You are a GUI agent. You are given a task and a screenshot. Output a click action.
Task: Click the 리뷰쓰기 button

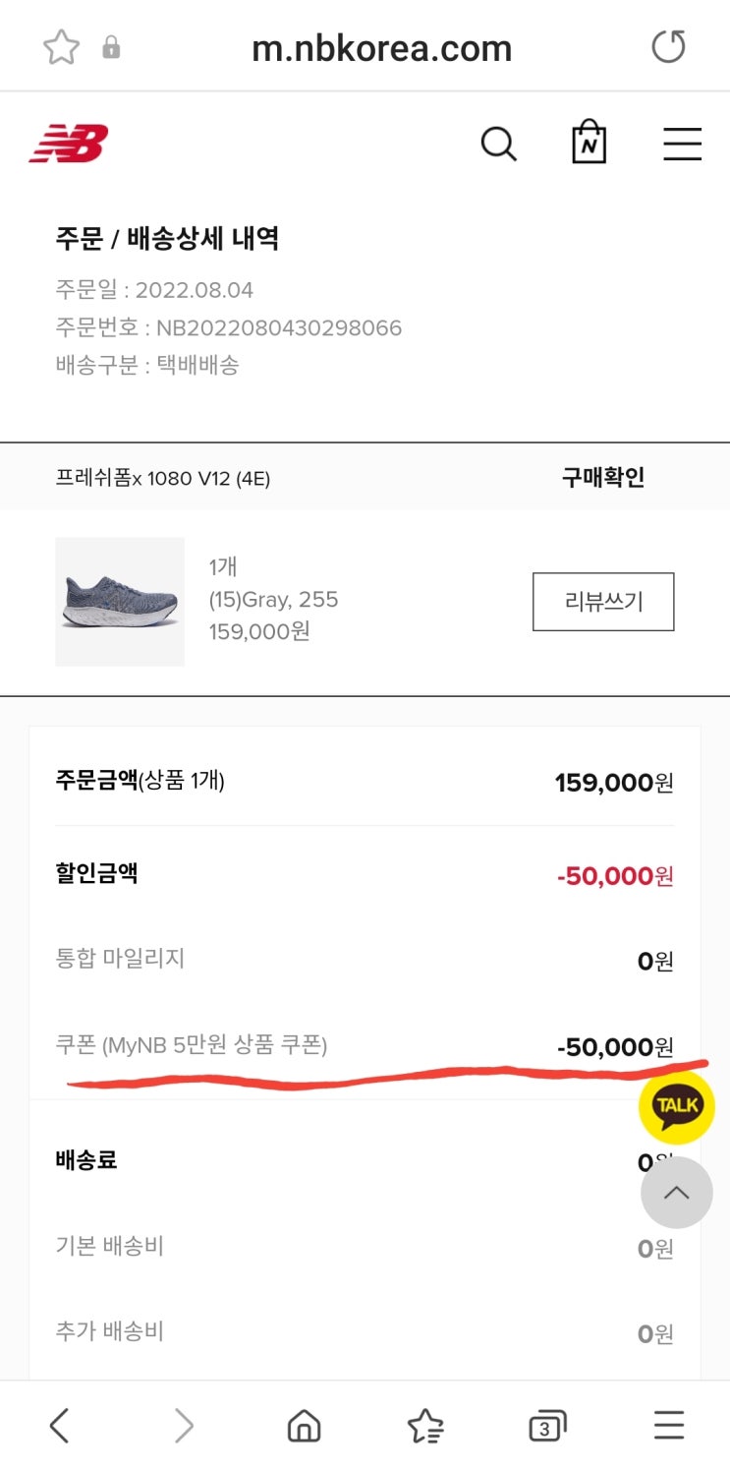(x=603, y=601)
